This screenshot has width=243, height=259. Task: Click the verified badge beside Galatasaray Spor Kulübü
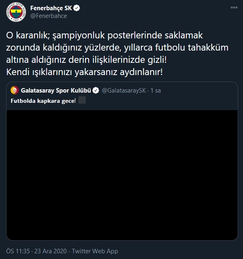(x=96, y=91)
